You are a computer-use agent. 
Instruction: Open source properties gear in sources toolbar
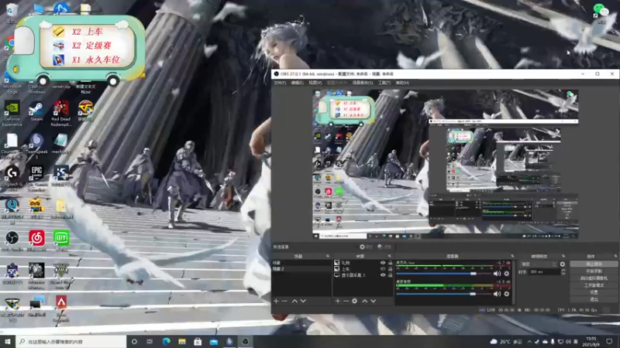tap(354, 301)
